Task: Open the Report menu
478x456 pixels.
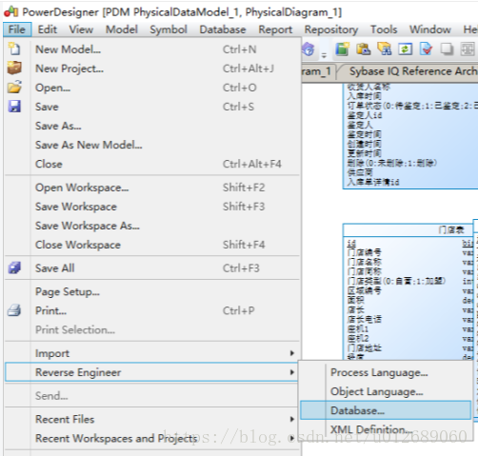Action: tap(275, 30)
